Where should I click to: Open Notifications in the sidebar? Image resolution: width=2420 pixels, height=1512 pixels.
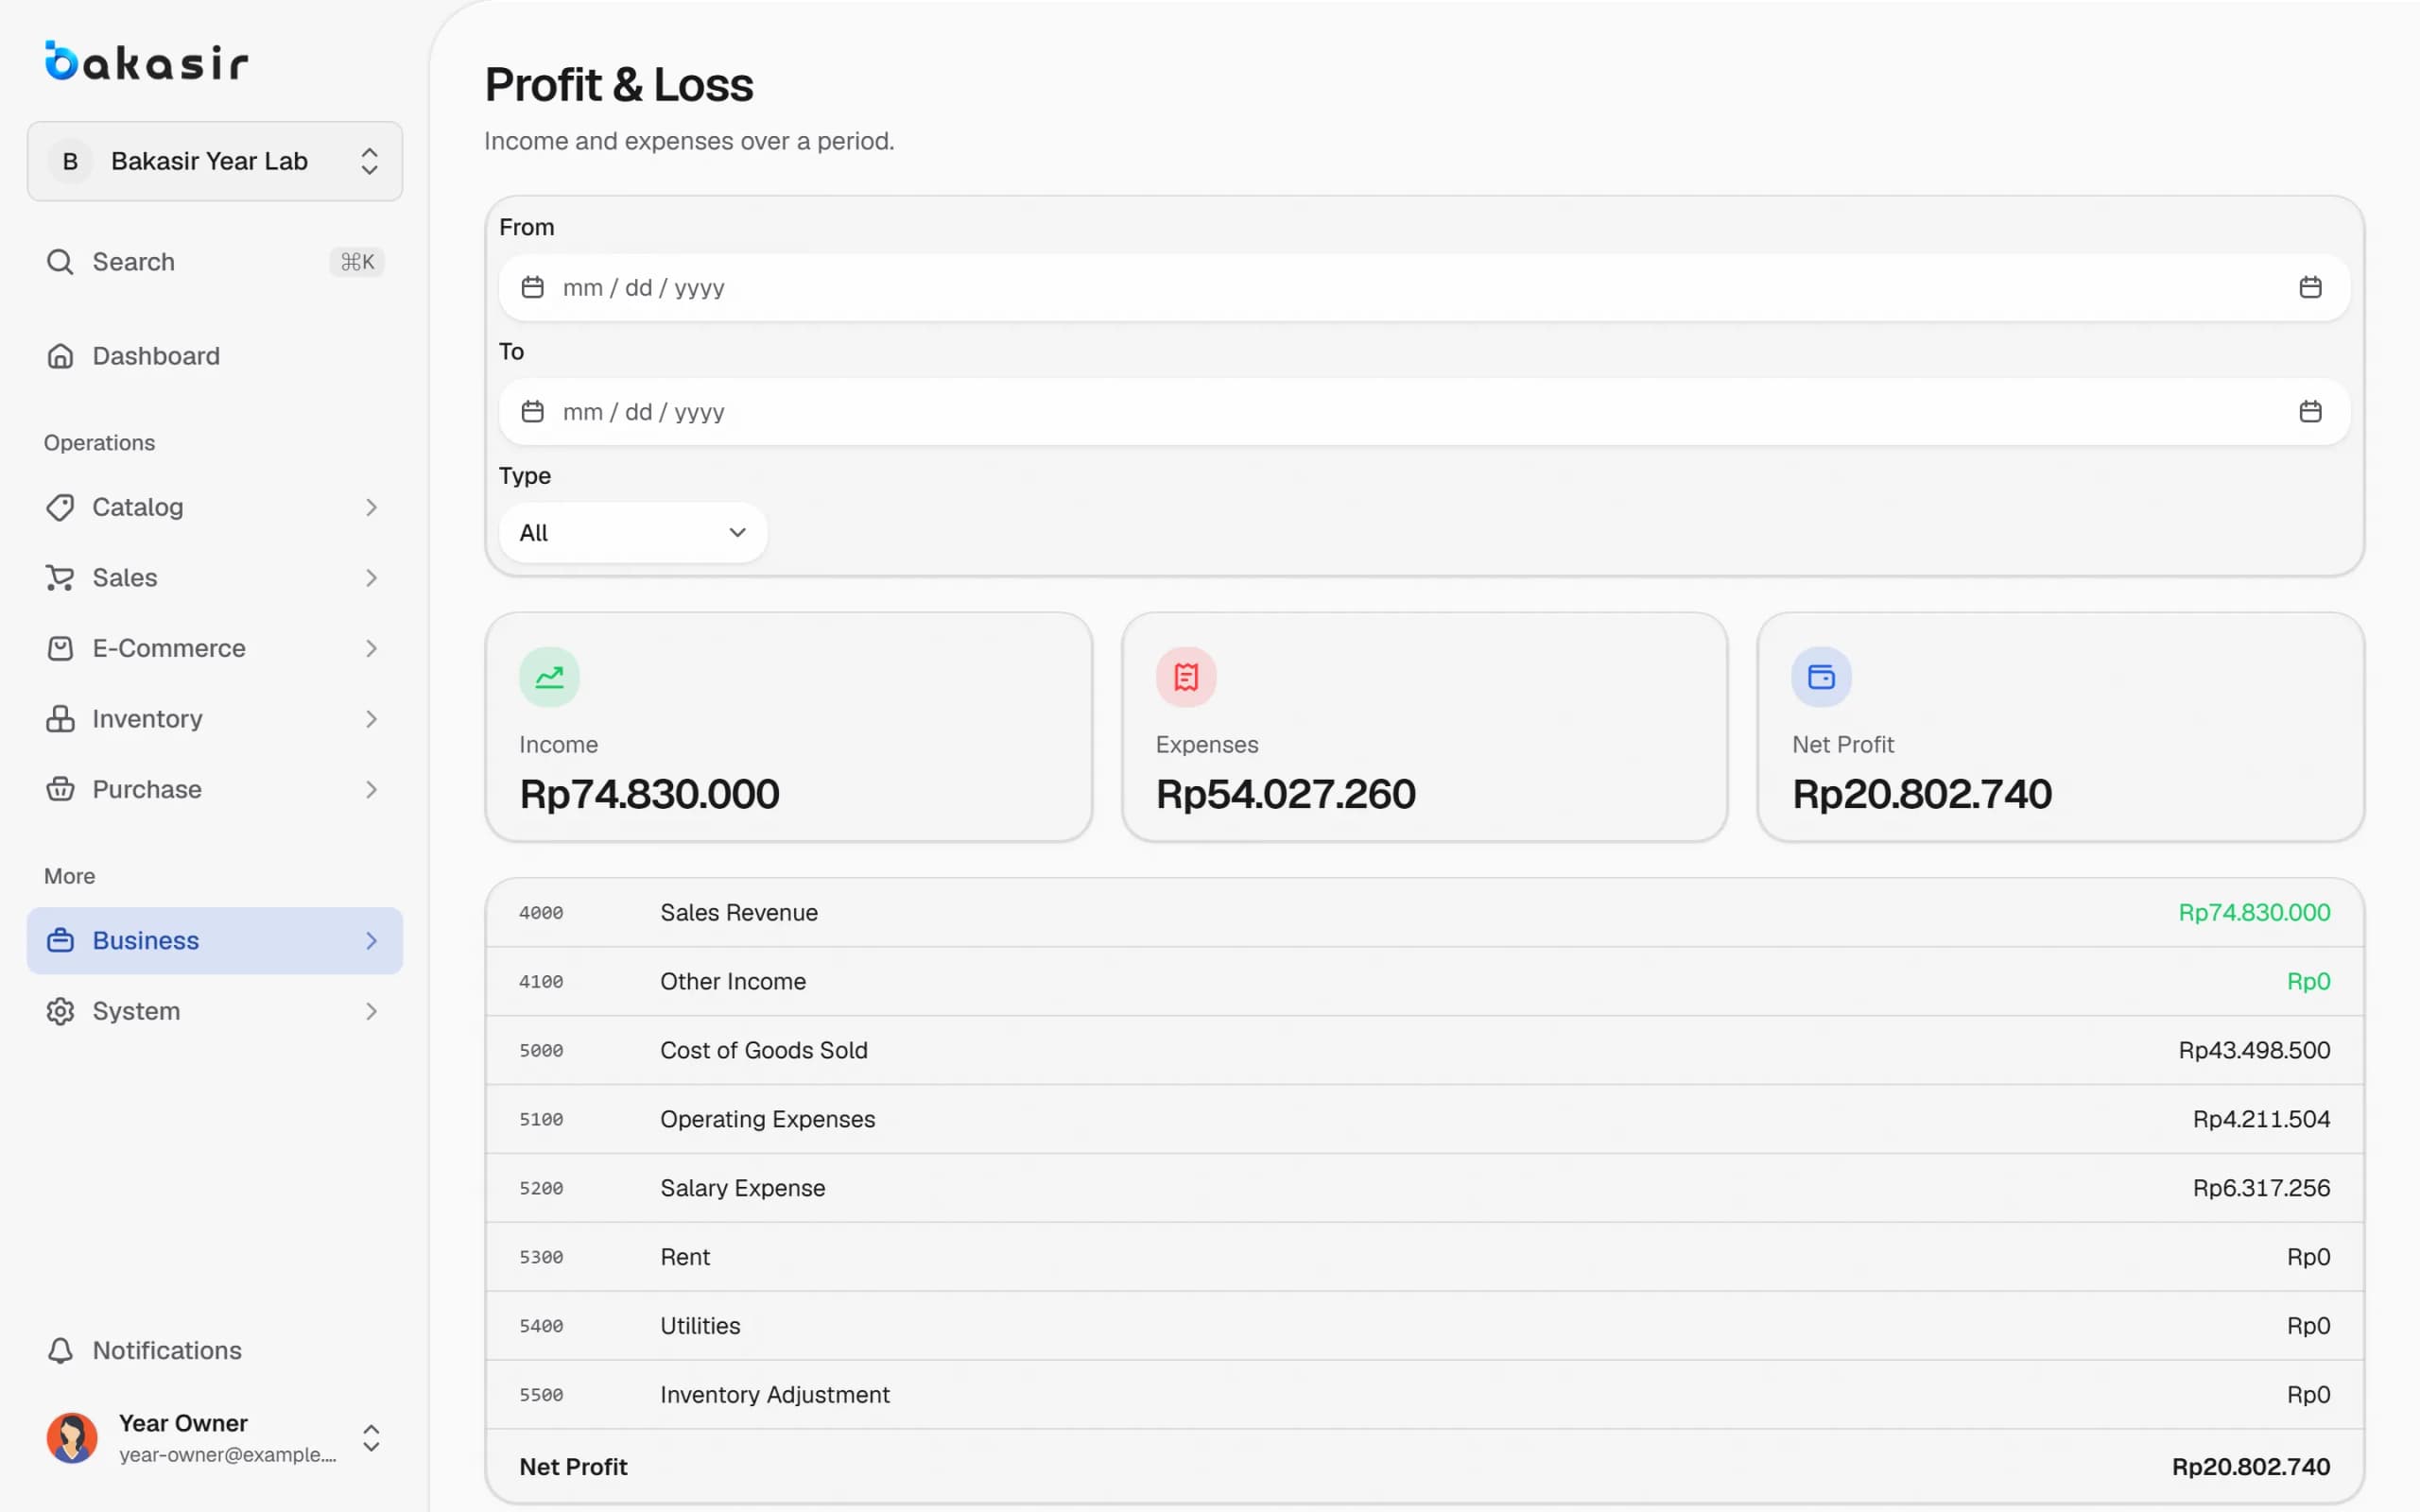point(215,1351)
